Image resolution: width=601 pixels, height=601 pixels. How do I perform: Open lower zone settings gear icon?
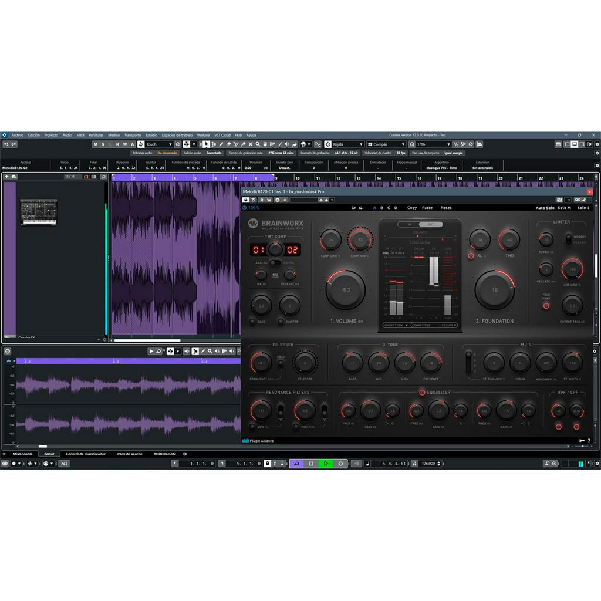[185, 454]
